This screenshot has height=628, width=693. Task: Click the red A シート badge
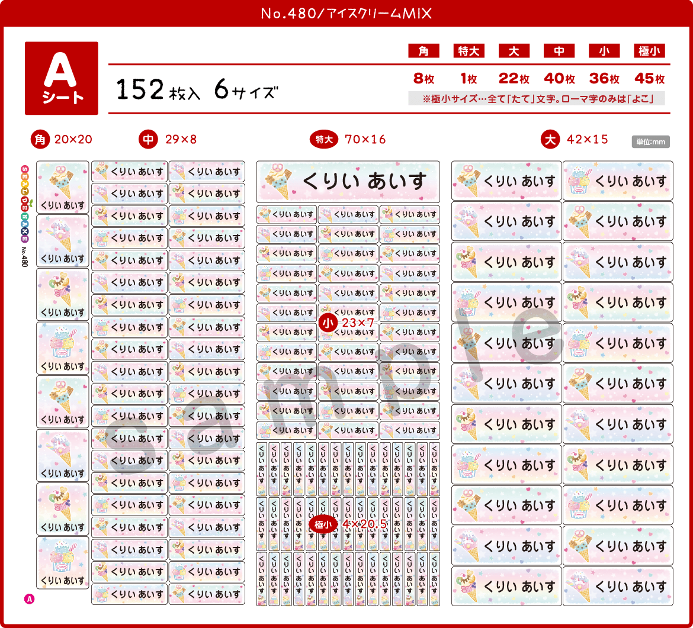pyautogui.click(x=62, y=78)
